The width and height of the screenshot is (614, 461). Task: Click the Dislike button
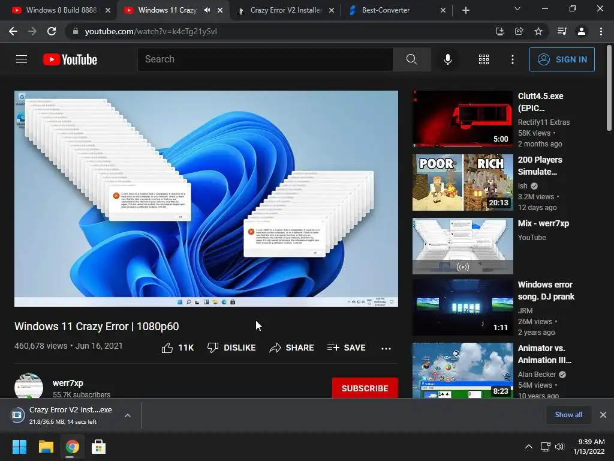pyautogui.click(x=231, y=348)
